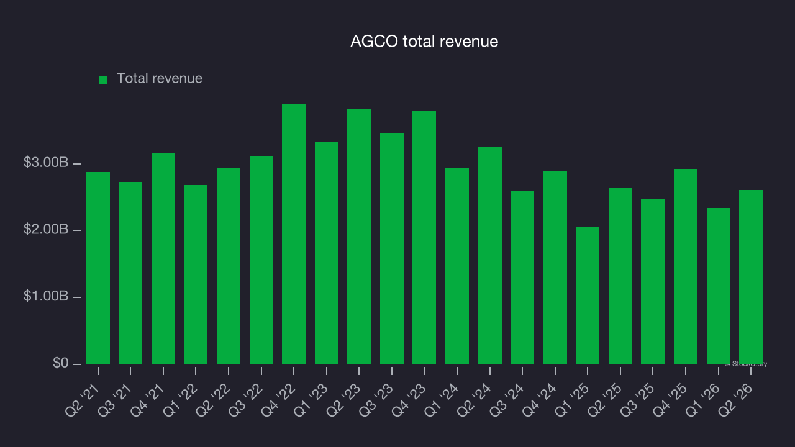Click the Q4 '21 revenue bar
Image resolution: width=795 pixels, height=447 pixels.
(163, 259)
